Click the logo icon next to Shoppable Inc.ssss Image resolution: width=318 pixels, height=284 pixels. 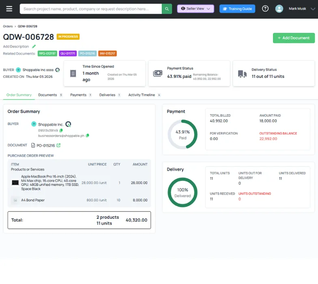click(58, 70)
